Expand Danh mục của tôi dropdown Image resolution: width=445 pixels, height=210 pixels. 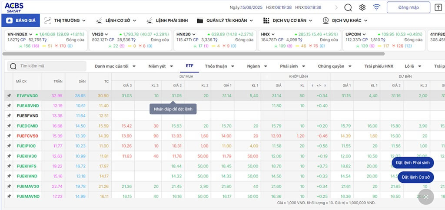[115, 66]
